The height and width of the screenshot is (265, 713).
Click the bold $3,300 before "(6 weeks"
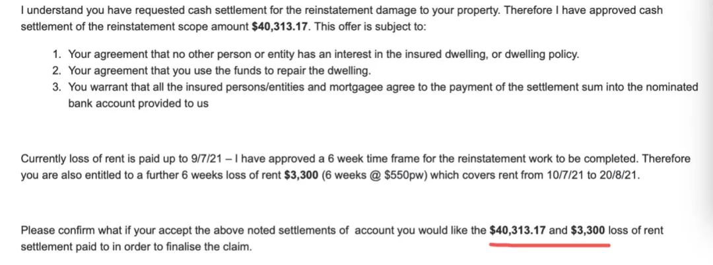(300, 175)
